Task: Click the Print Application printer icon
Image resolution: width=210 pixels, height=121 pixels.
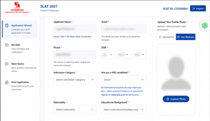Action: (x=7, y=82)
